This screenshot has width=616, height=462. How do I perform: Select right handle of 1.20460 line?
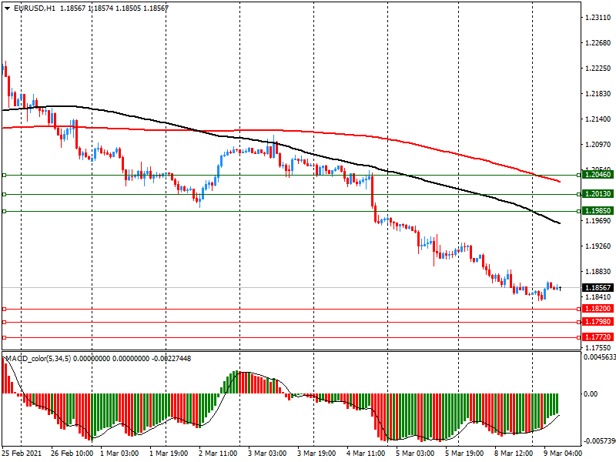[579, 175]
